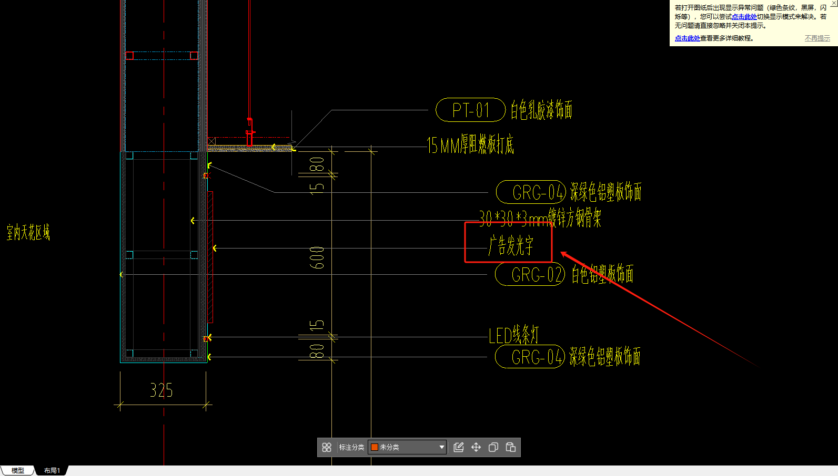This screenshot has width=838, height=476.
Task: Select the GRC-02 material tag
Action: 530,274
